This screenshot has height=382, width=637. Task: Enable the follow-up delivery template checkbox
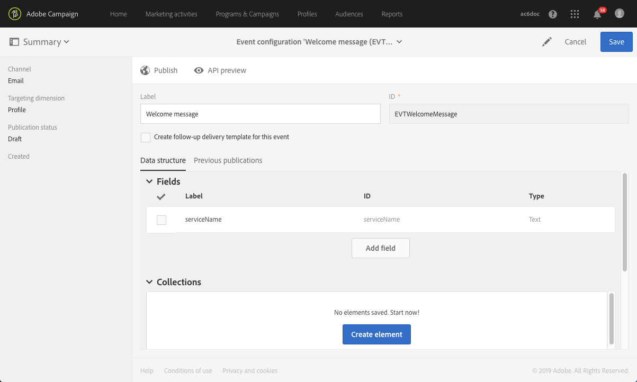(146, 138)
